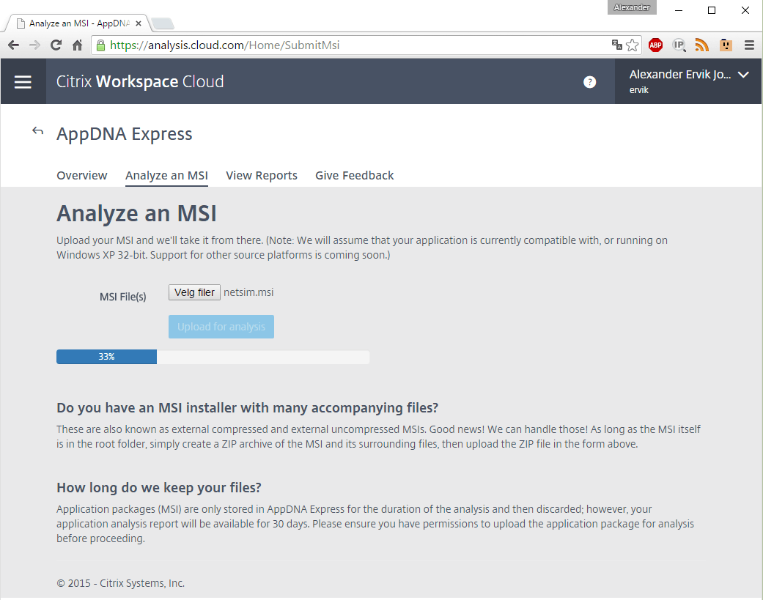The height and width of the screenshot is (600, 763).
Task: Go back using the AppDNA Express arrow
Action: click(37, 131)
